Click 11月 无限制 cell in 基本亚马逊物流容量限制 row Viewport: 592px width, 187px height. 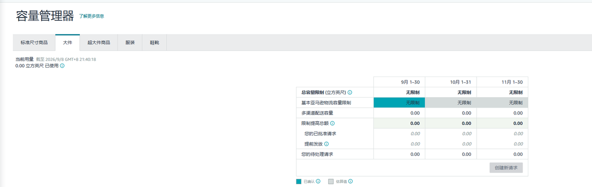[x=502, y=103]
